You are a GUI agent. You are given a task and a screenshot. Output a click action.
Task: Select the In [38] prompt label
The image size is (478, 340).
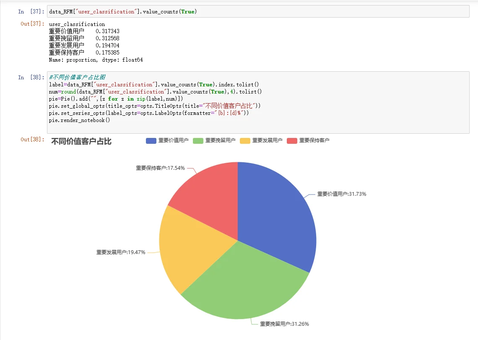coord(31,78)
